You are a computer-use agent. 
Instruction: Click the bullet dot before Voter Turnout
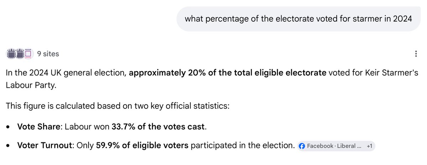coord(9,146)
